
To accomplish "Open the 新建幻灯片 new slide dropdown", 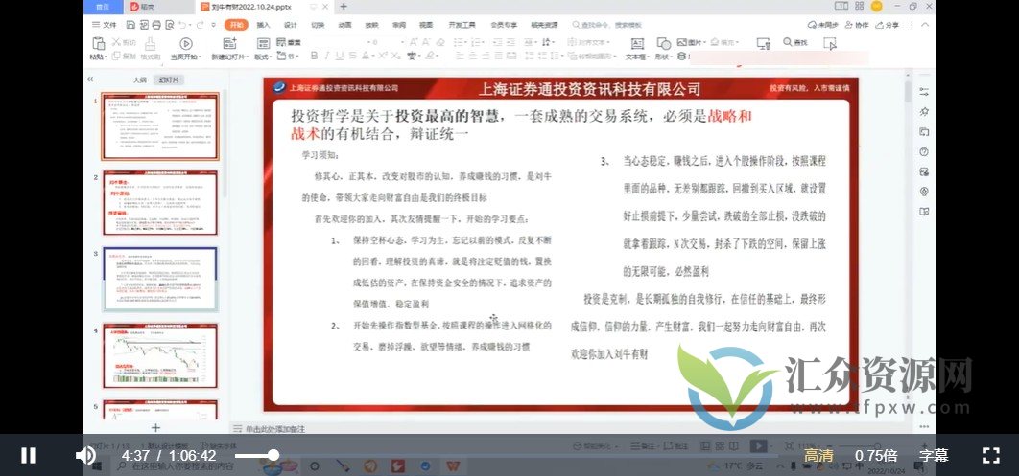I will pos(228,57).
